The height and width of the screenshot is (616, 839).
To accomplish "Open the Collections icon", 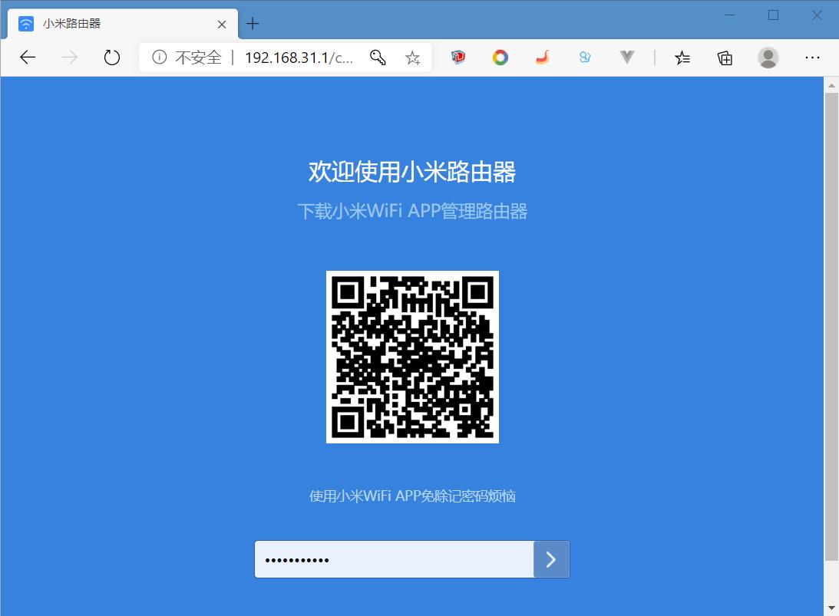I will [724, 57].
